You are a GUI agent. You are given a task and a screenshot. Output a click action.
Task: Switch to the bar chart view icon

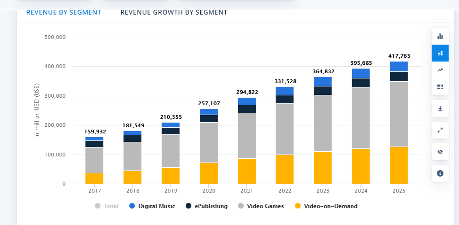click(440, 36)
